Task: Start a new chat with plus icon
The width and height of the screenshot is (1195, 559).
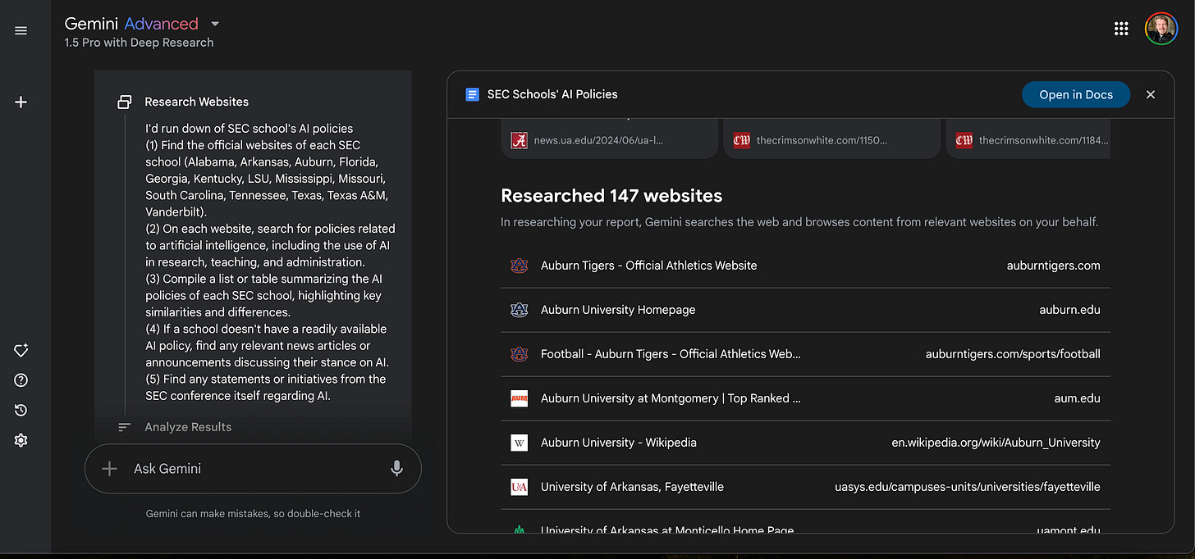Action: [21, 102]
